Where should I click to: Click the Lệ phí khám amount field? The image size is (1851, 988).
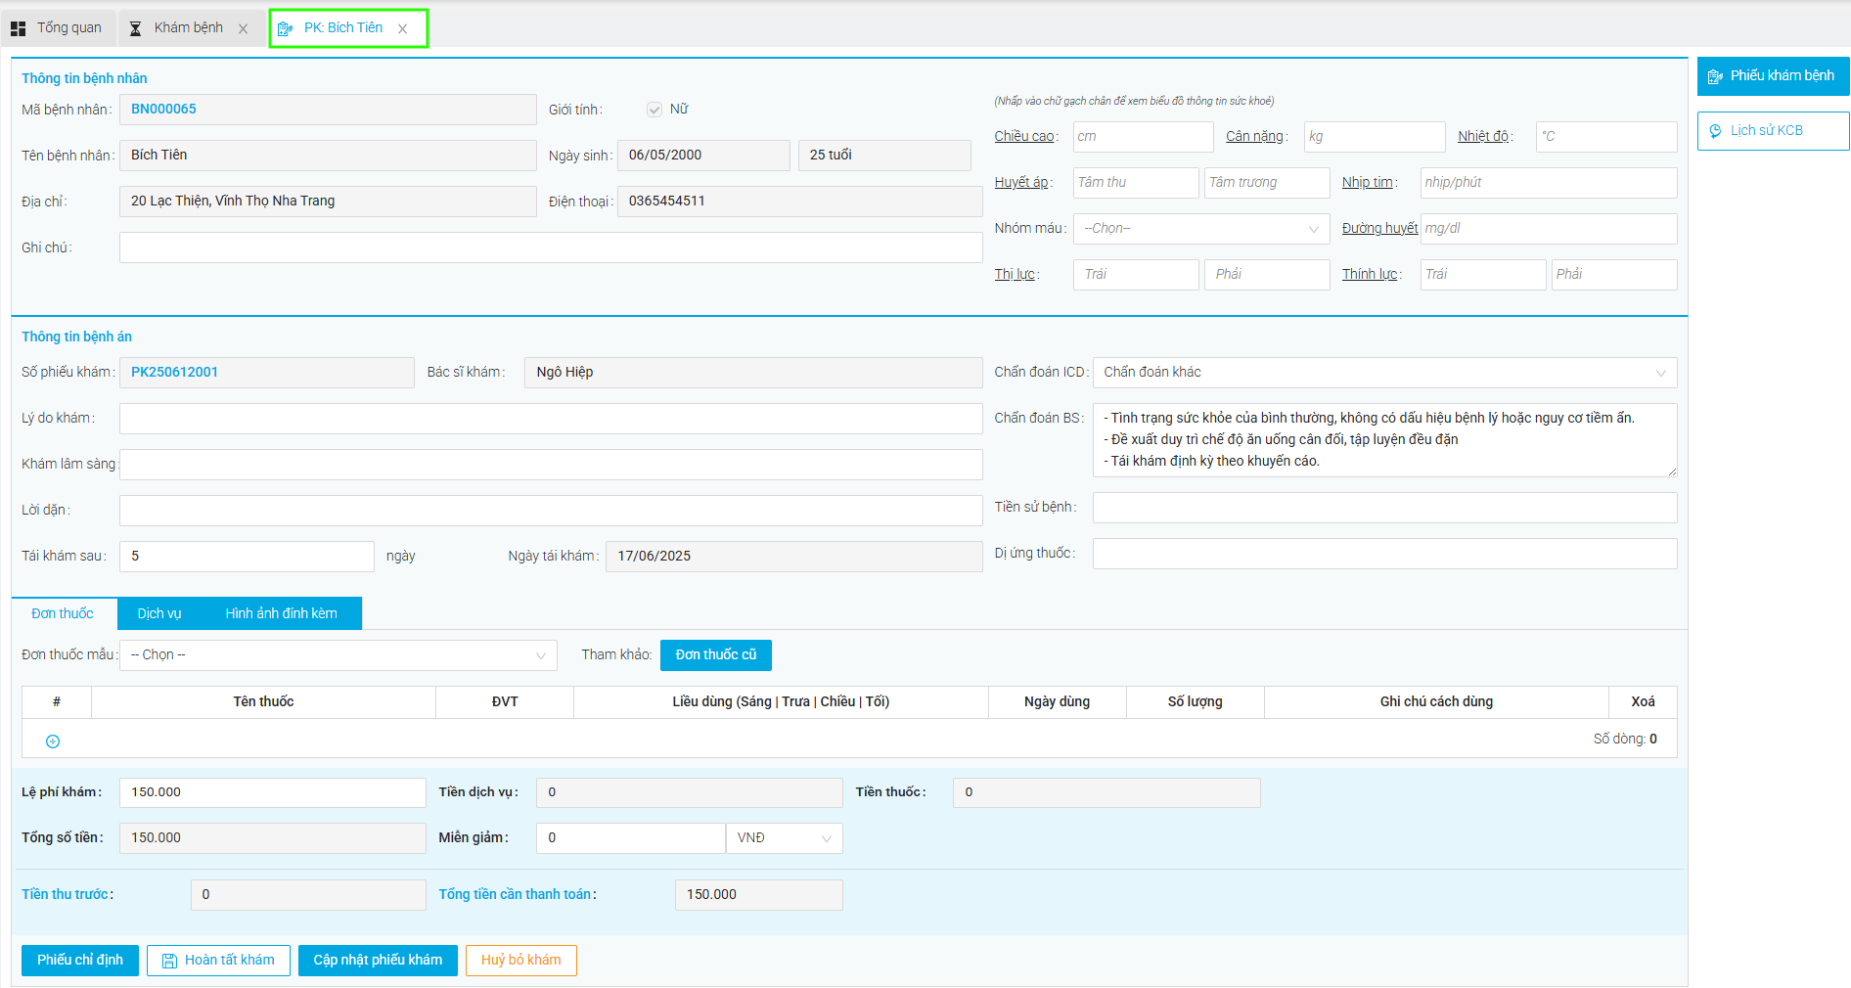(272, 792)
